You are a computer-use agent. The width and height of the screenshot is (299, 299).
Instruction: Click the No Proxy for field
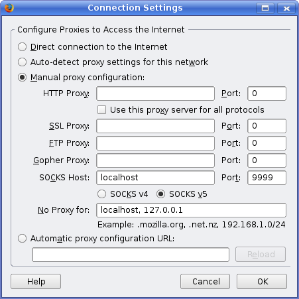tap(191, 210)
